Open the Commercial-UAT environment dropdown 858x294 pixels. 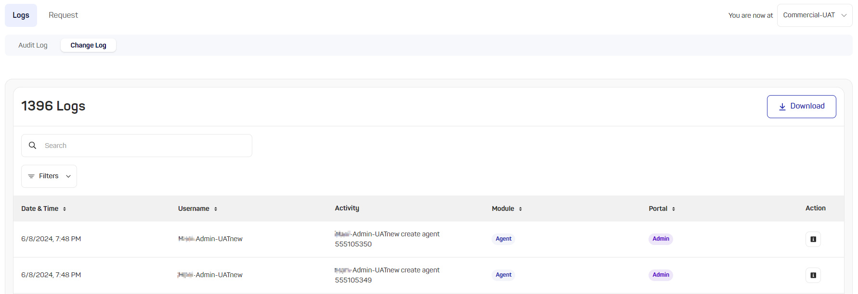[x=809, y=15]
